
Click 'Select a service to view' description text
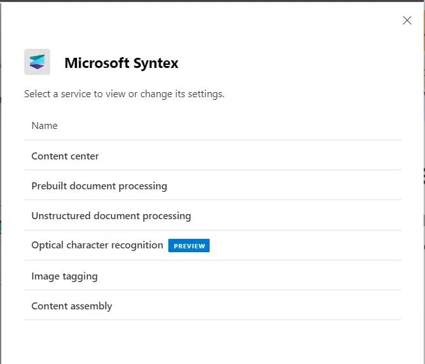point(124,94)
